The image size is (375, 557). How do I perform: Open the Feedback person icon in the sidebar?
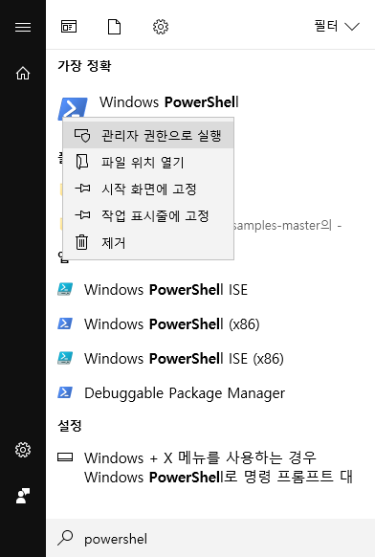click(x=23, y=495)
